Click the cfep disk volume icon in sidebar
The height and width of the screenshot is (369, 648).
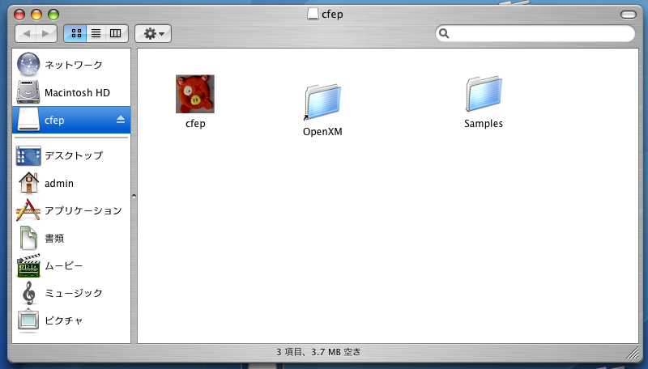click(x=28, y=120)
